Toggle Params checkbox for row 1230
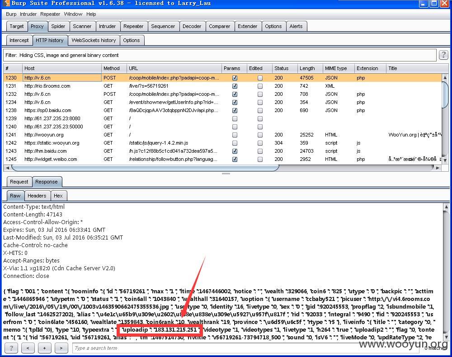 coord(235,78)
